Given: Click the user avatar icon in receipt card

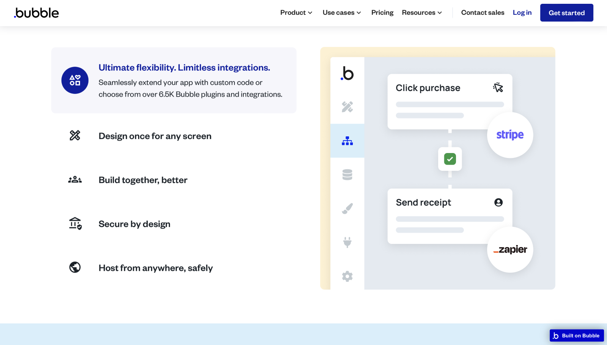Looking at the screenshot, I should click(x=498, y=202).
